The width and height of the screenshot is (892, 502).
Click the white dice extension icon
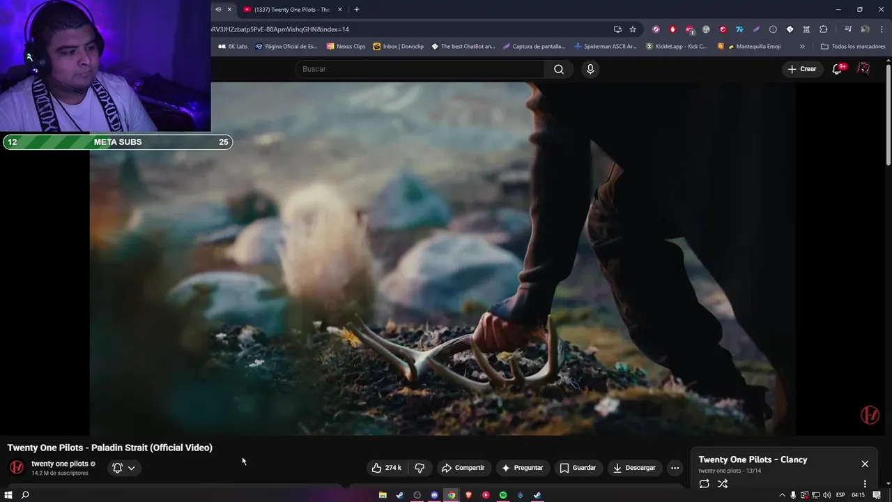(x=790, y=29)
